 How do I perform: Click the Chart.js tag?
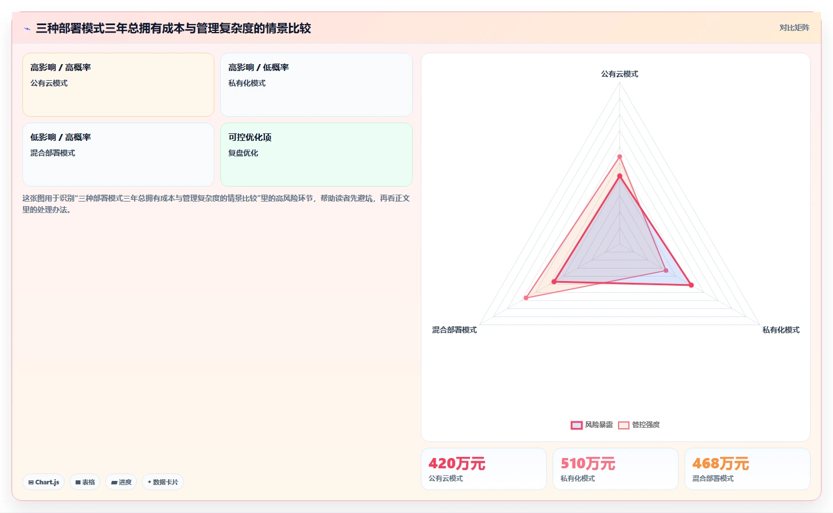point(44,482)
